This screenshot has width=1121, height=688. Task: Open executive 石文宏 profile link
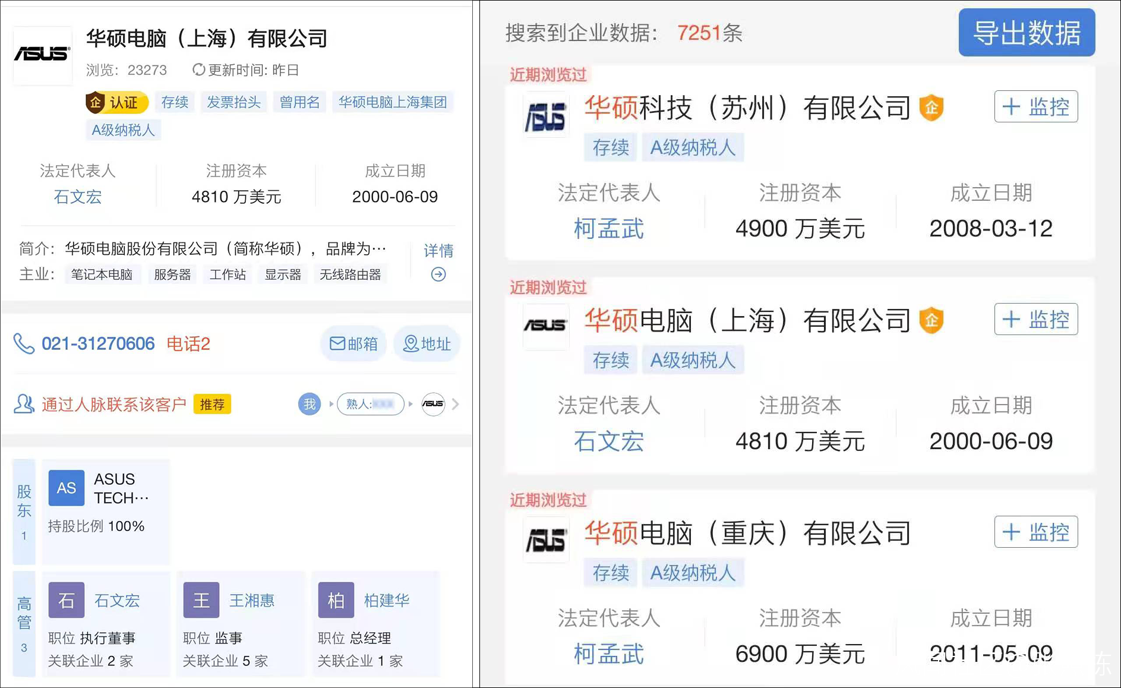(117, 601)
